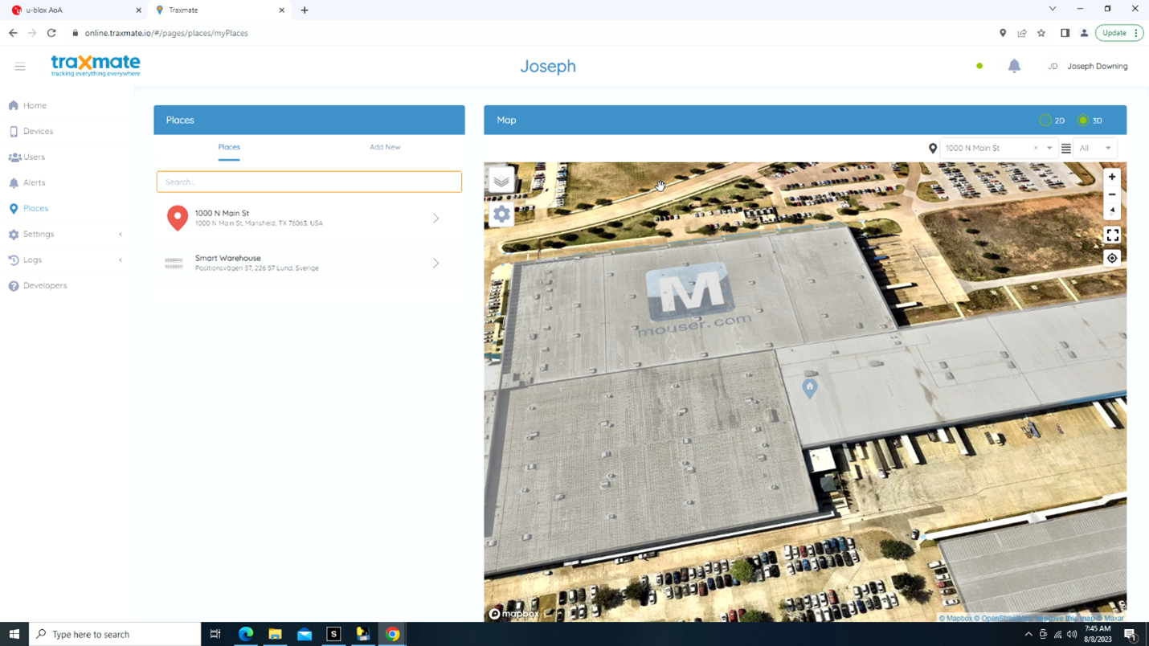Select 2D map view radio
Image resolution: width=1149 pixels, height=646 pixels.
[1045, 121]
